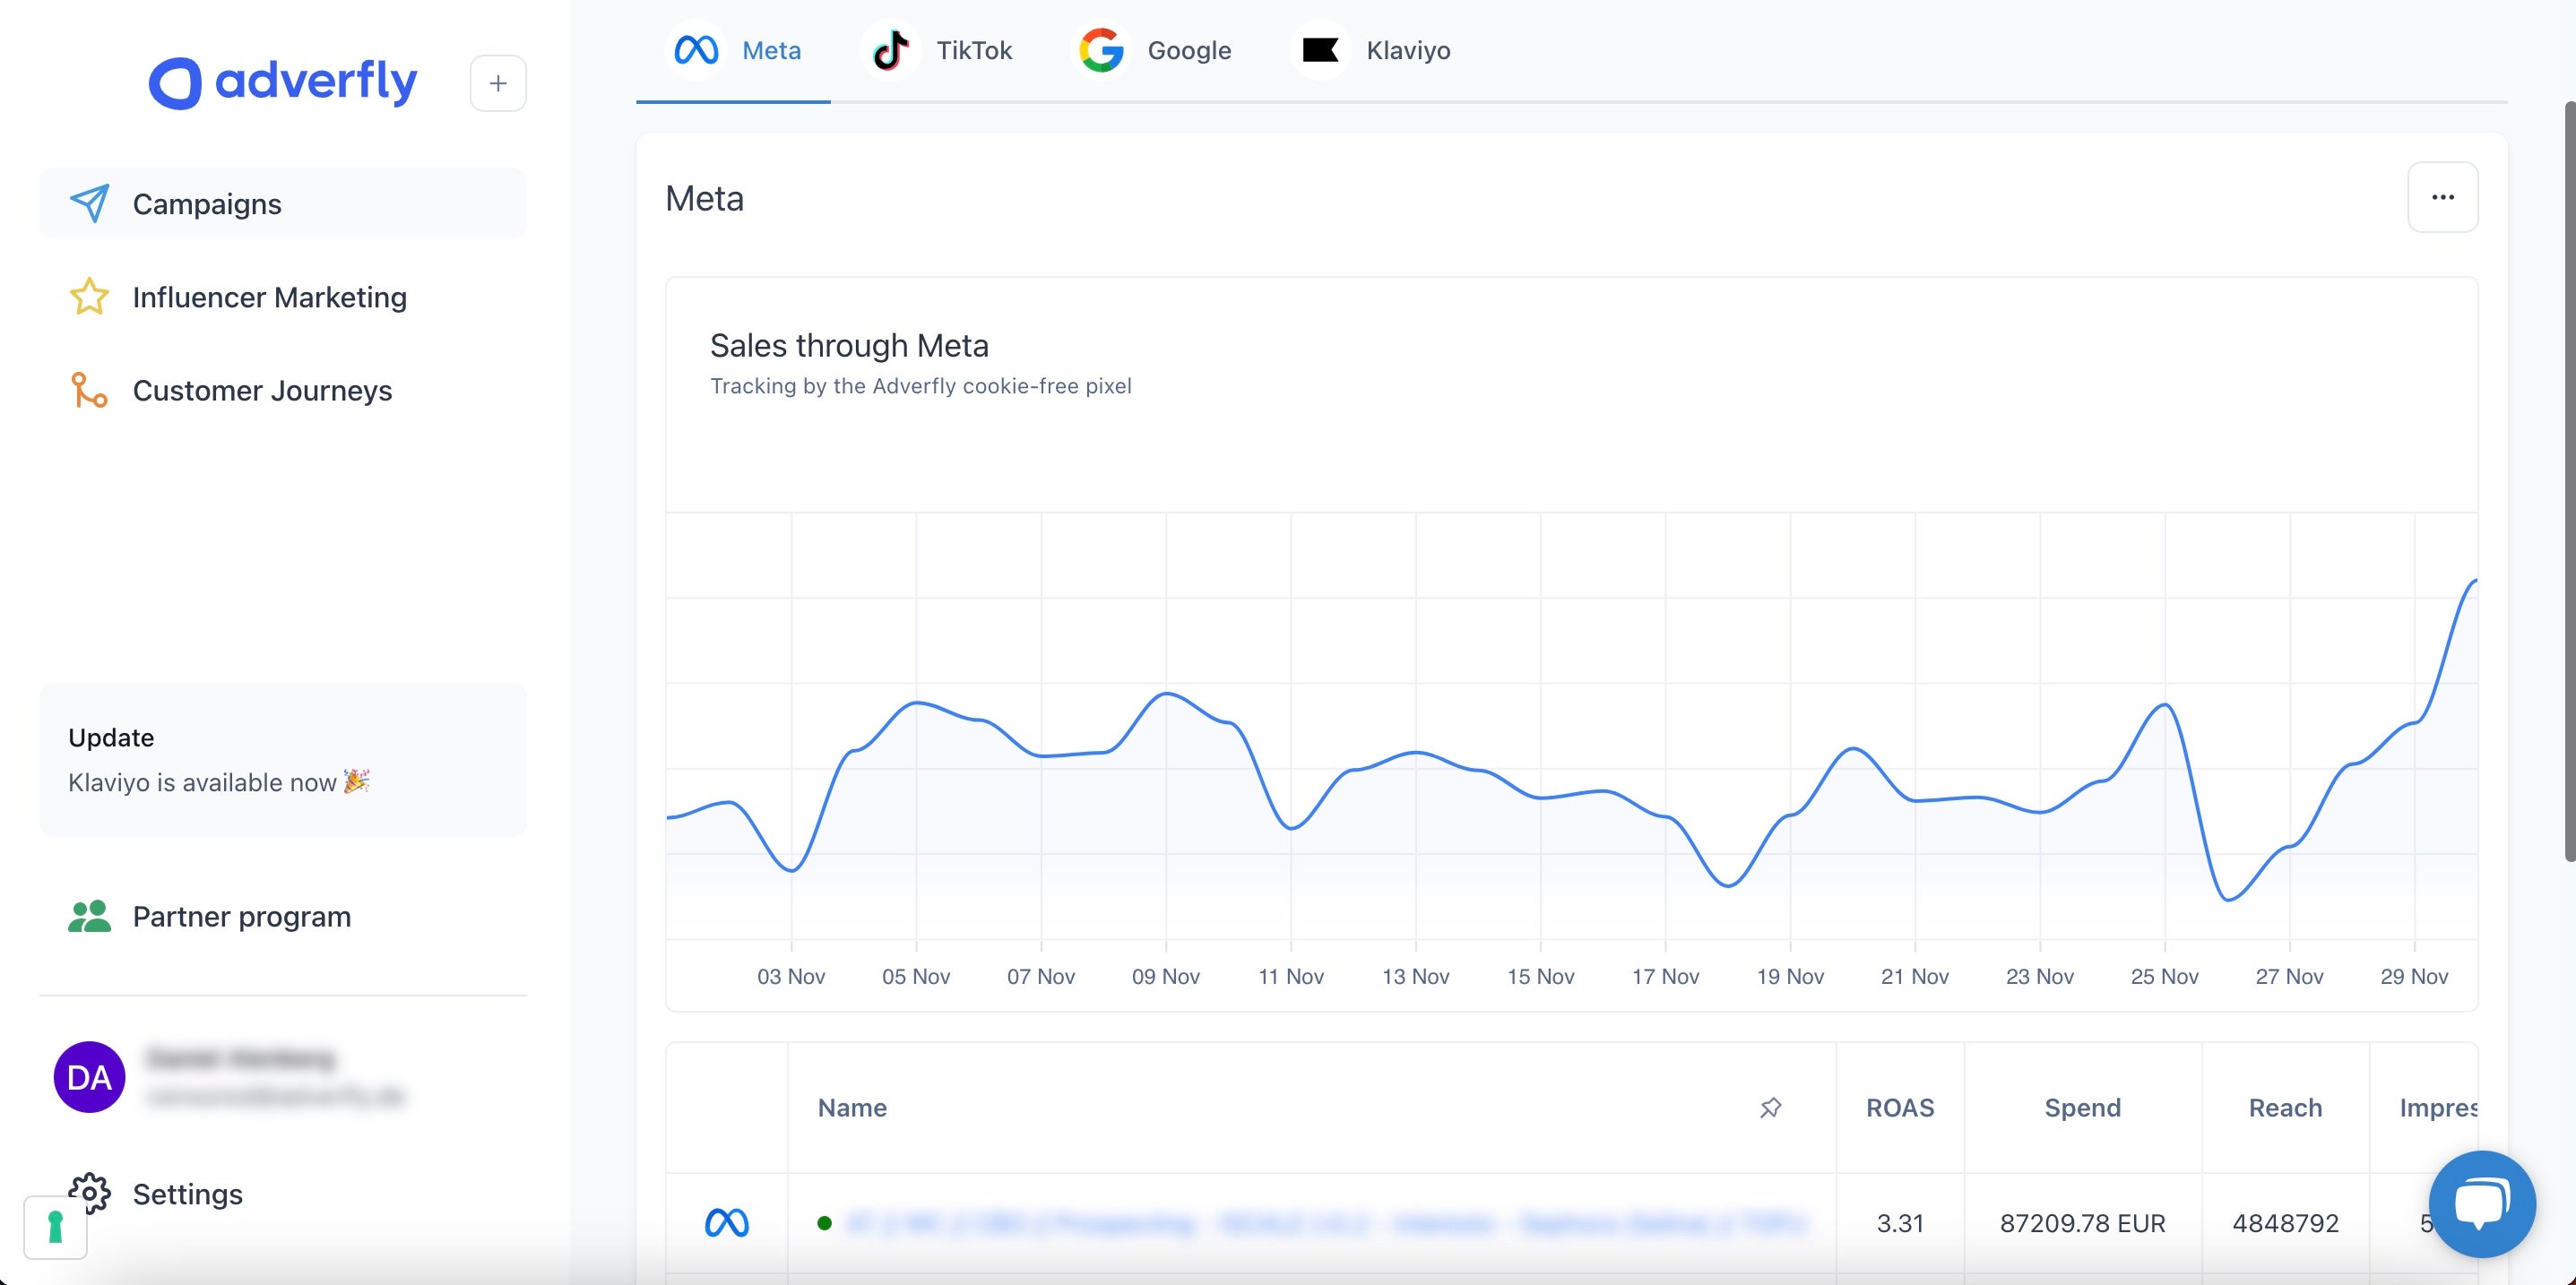Screen dimensions: 2576x1285
Task: Open Customer Journeys page
Action: [262, 390]
